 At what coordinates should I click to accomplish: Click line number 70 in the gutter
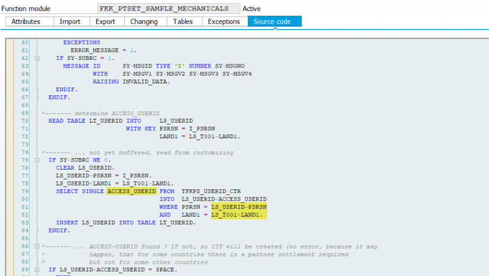click(25, 121)
